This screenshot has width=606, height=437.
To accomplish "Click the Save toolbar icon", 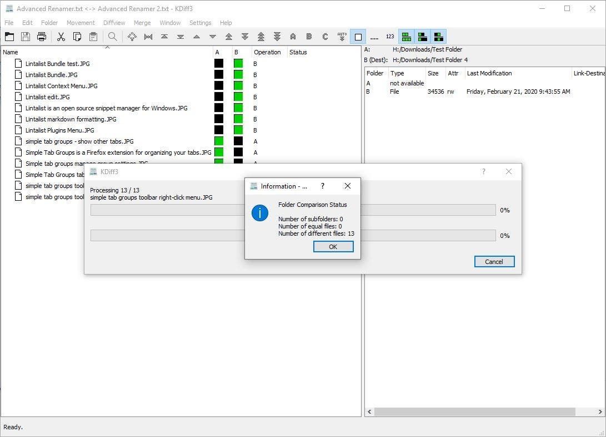I will click(26, 37).
